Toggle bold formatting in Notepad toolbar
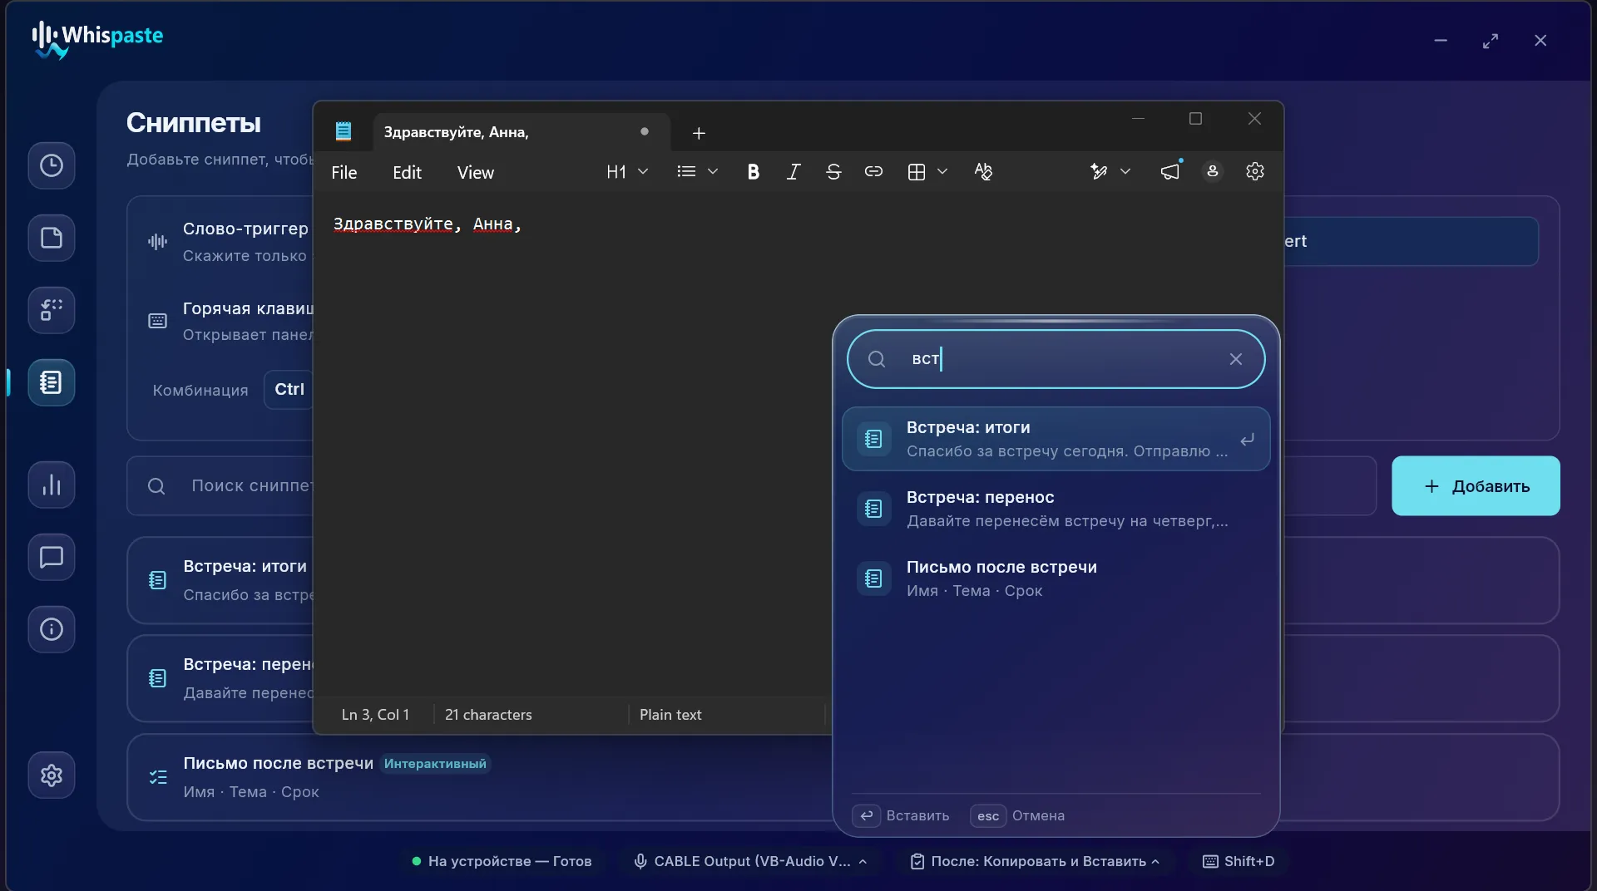 pyautogui.click(x=753, y=172)
